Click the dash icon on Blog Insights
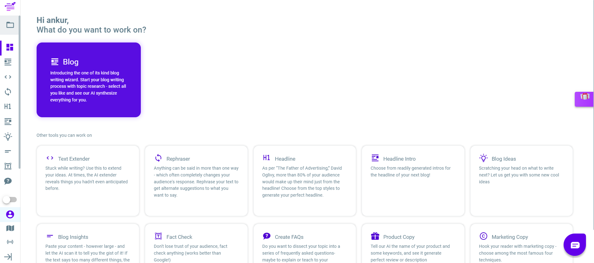The width and height of the screenshot is (594, 263). [50, 236]
